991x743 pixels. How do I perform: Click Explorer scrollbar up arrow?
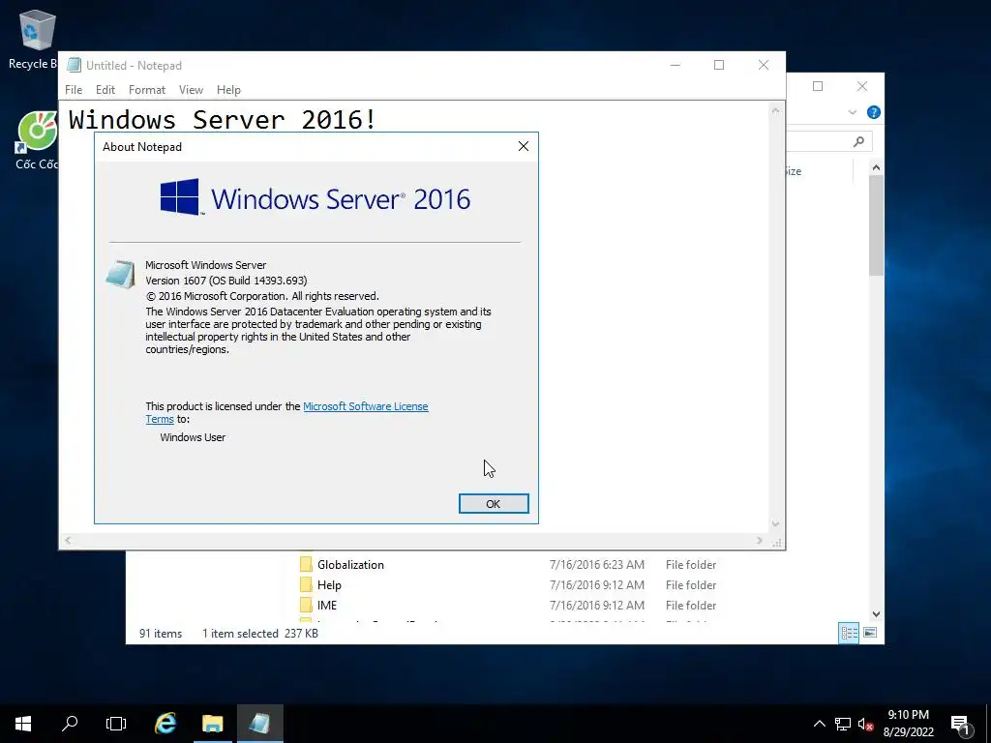coord(876,167)
